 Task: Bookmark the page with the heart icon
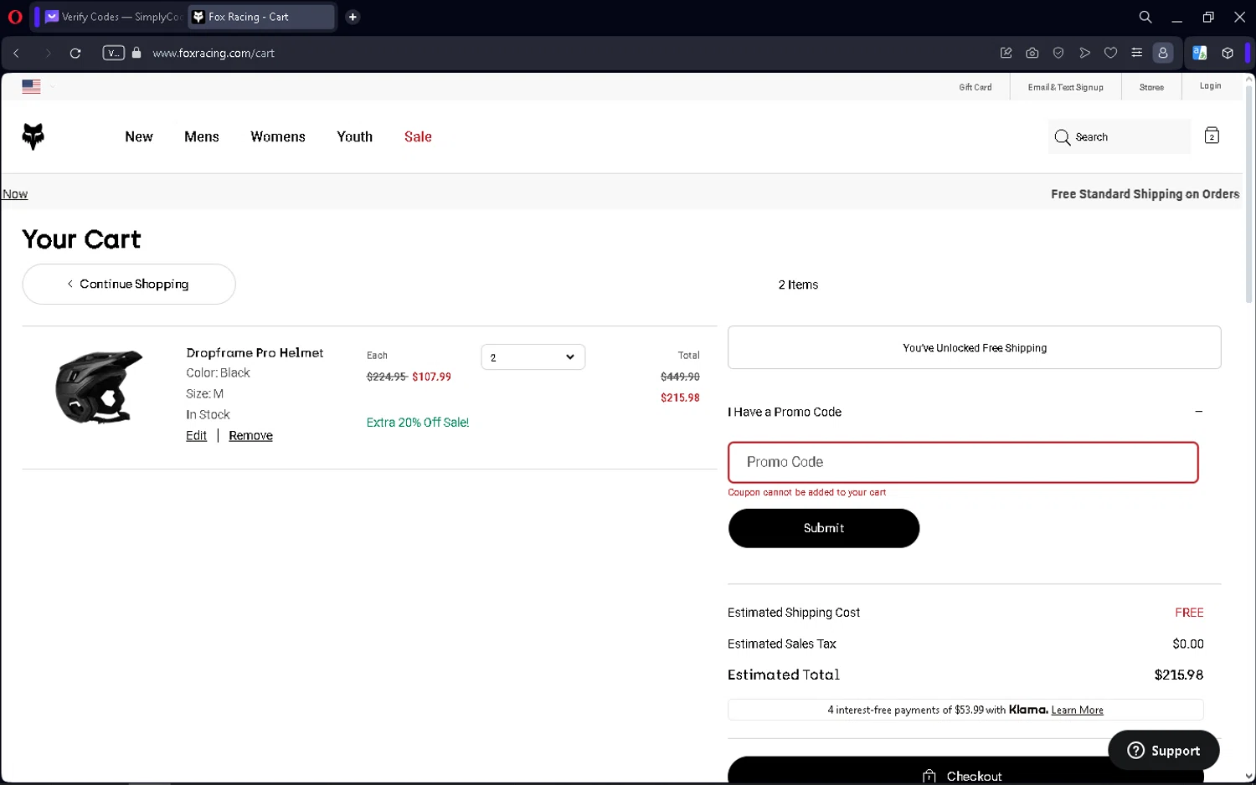point(1110,53)
